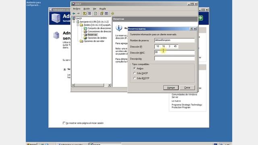This screenshot has width=258, height=145.
Task: Click the Opciones de servidor folder icon
Action: click(x=81, y=41)
